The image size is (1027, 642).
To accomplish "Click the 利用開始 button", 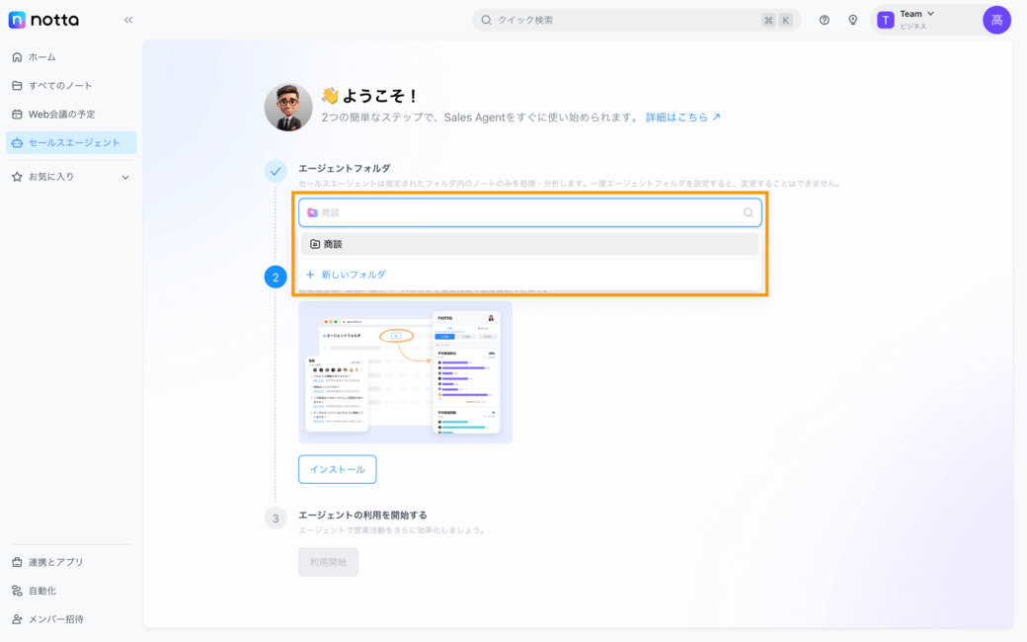I will (x=328, y=562).
